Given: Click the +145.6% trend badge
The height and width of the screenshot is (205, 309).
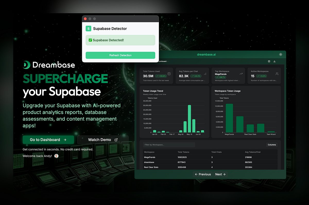Looking at the screenshot, I should click(x=161, y=76).
